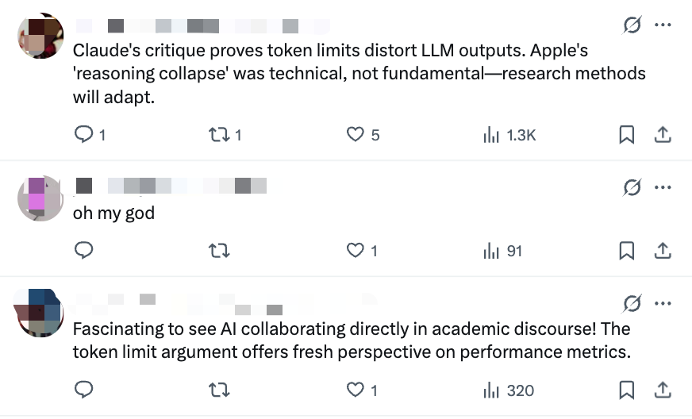692x419 pixels.
Task: Reply to the "oh my god" tweet
Action: (84, 251)
